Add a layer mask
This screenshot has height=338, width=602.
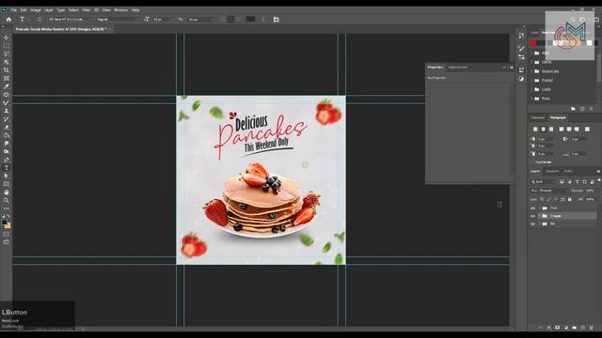[558, 328]
